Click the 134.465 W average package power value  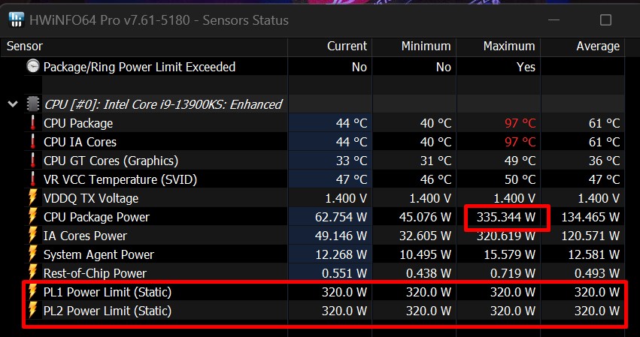coord(590,217)
